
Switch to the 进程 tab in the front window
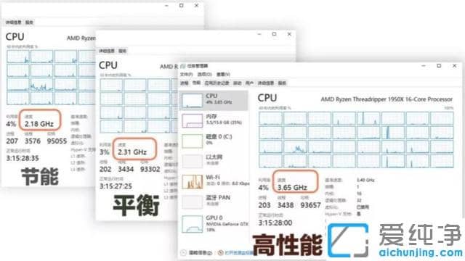tap(185, 83)
